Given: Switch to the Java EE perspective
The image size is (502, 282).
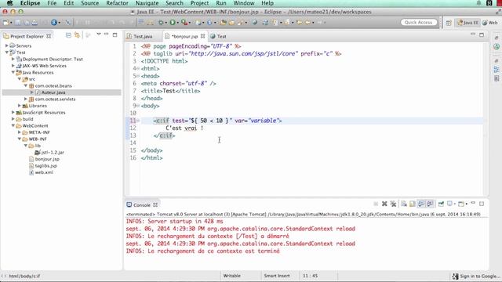Looking at the screenshot, I should (x=467, y=23).
